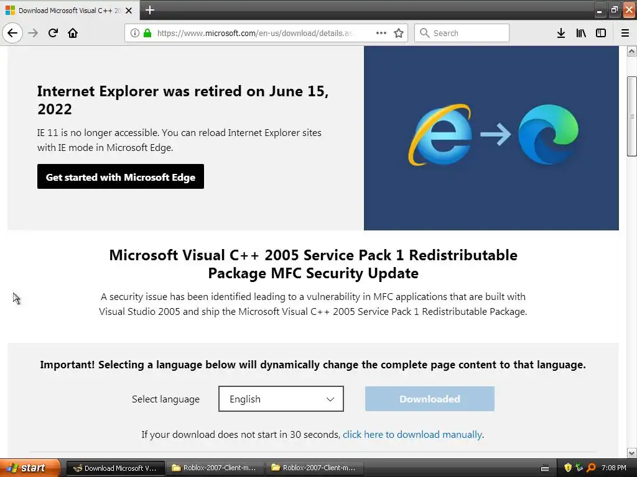
Task: Click the page scrollbar up arrow
Action: pos(632,51)
